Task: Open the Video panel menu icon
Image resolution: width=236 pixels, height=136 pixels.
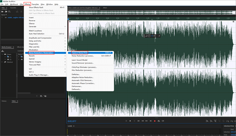Action: (18, 101)
